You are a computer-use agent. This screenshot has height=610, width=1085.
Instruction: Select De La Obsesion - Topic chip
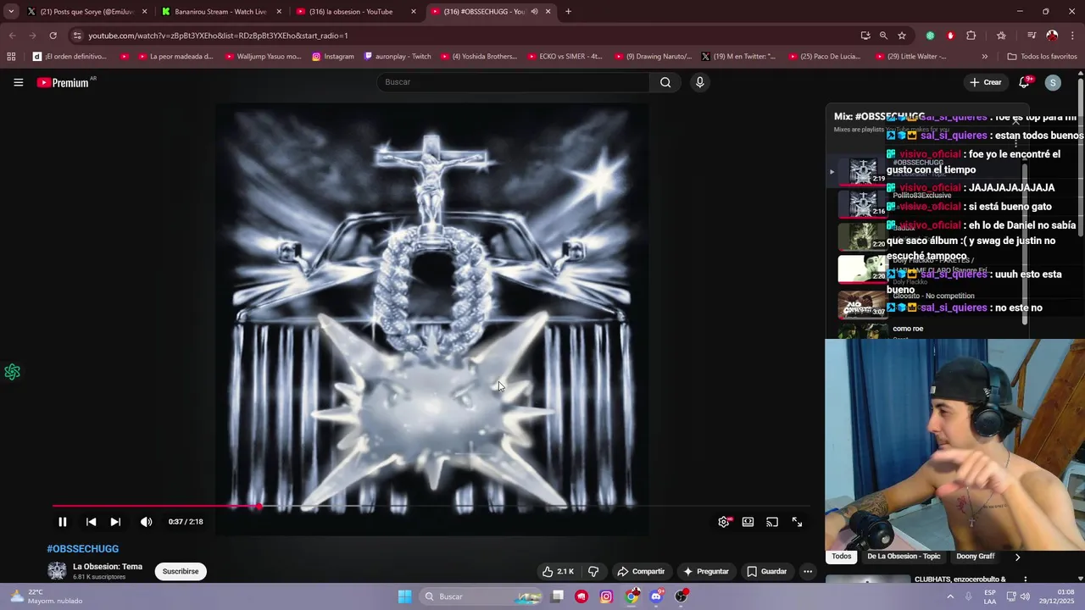pos(904,557)
